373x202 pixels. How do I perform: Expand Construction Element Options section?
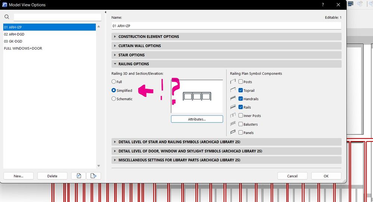coord(226,36)
